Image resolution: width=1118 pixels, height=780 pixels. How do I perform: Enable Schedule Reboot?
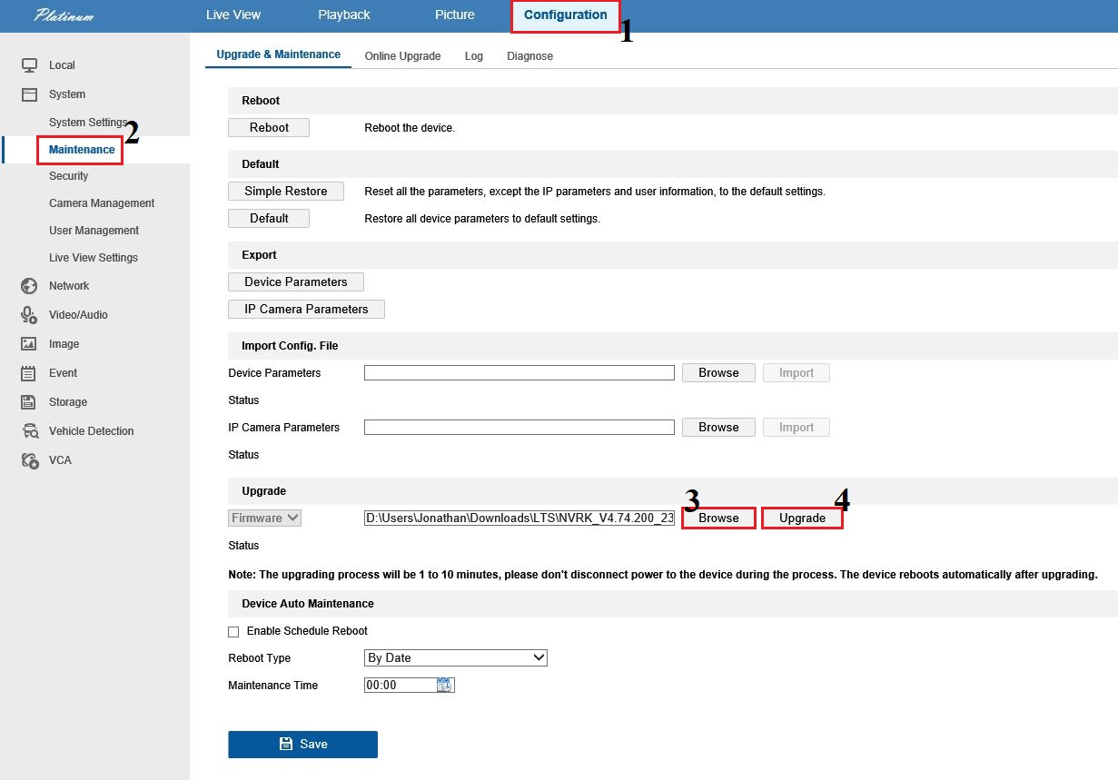click(233, 631)
